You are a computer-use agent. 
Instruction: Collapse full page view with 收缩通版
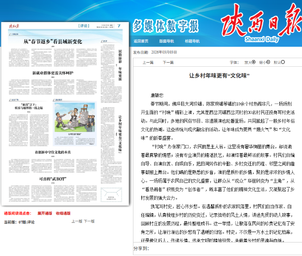coord(63,213)
